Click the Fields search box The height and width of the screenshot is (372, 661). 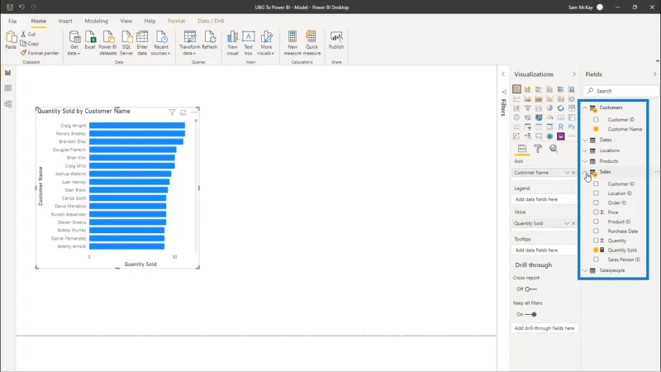click(x=621, y=91)
